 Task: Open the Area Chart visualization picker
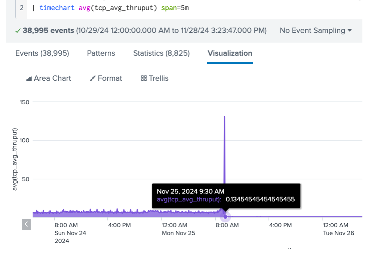tap(49, 78)
